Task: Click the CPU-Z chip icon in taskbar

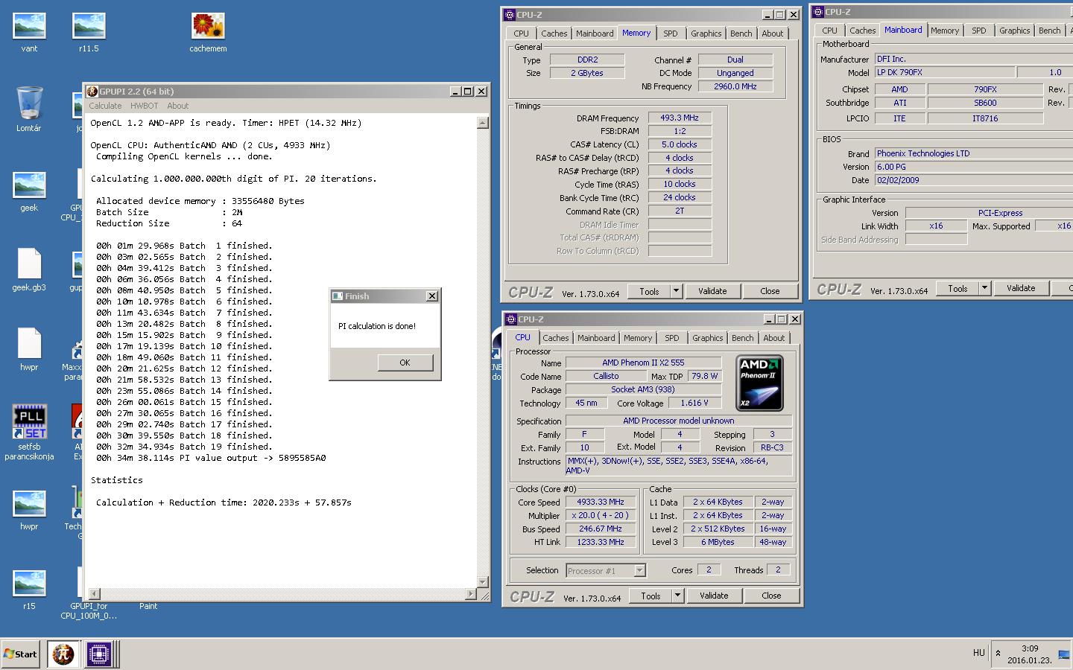Action: pyautogui.click(x=98, y=654)
